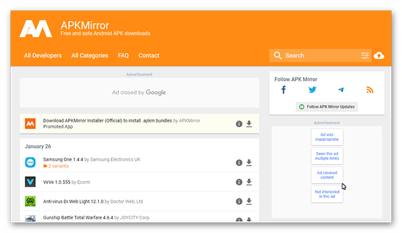Show info for VeVe 1.0.555
This screenshot has height=233, width=402.
tap(239, 182)
